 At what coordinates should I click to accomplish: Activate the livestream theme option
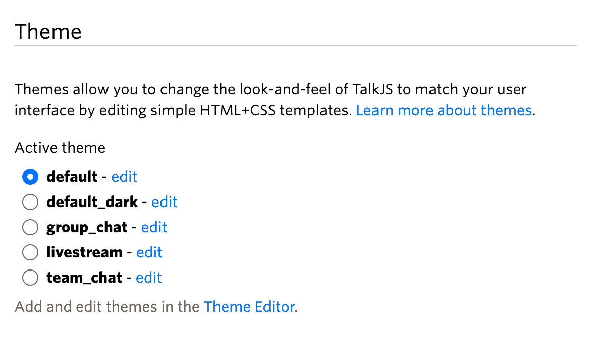click(x=30, y=252)
